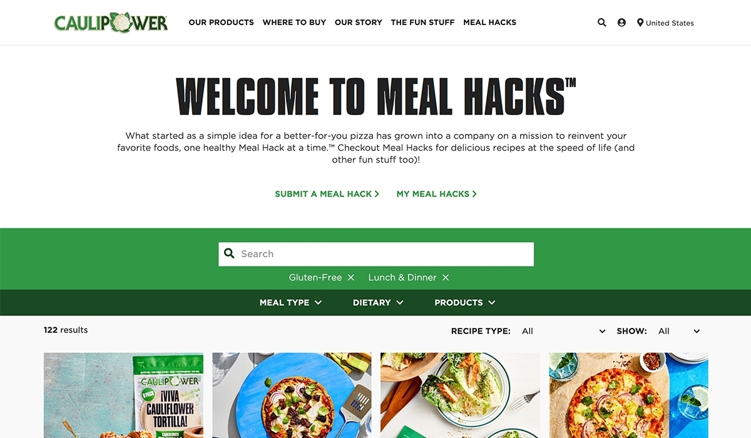Click the Submit A Meal Hack link
Viewport: 751px width, 438px height.
coord(327,194)
